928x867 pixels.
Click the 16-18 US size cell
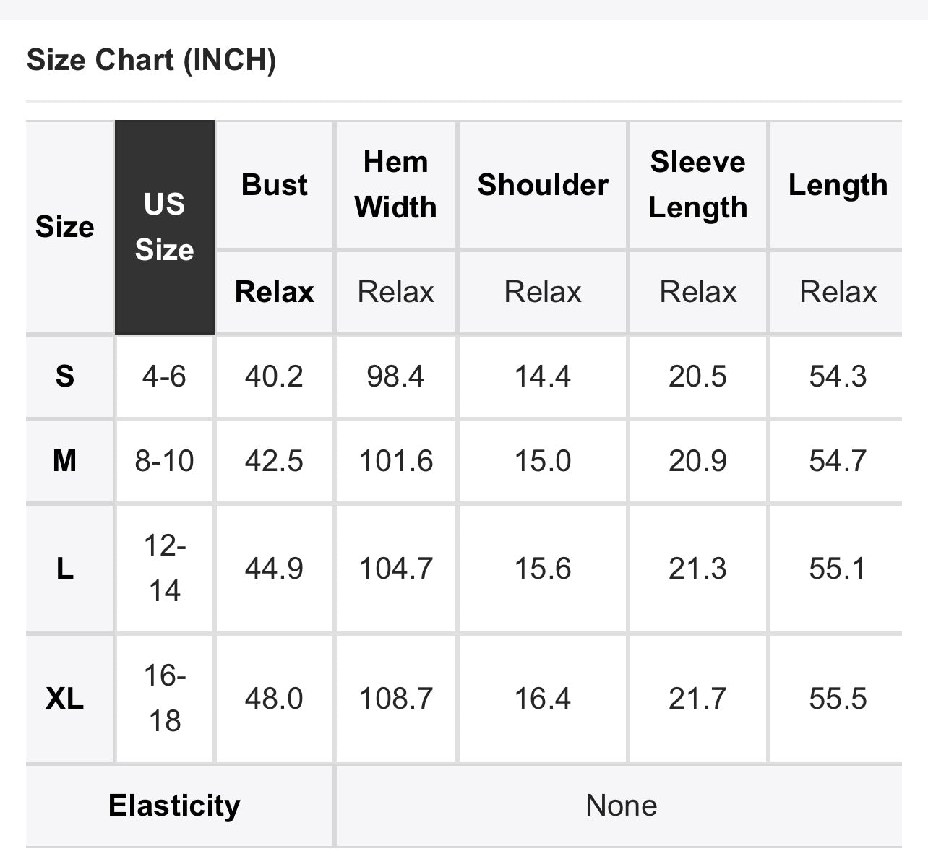tap(164, 699)
